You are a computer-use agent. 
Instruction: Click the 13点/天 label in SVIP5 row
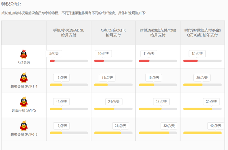62,102
